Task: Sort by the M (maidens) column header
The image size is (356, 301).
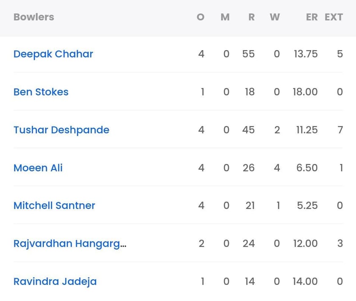Action: pos(225,17)
